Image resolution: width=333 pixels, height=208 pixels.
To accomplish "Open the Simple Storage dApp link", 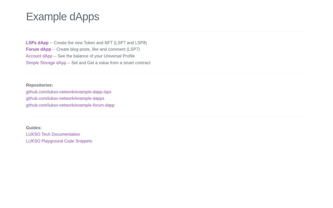I will (46, 63).
